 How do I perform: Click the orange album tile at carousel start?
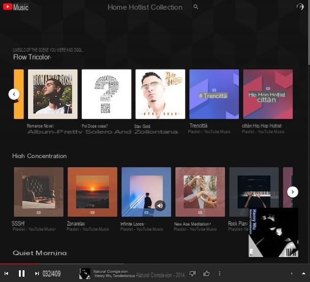(x=19, y=94)
